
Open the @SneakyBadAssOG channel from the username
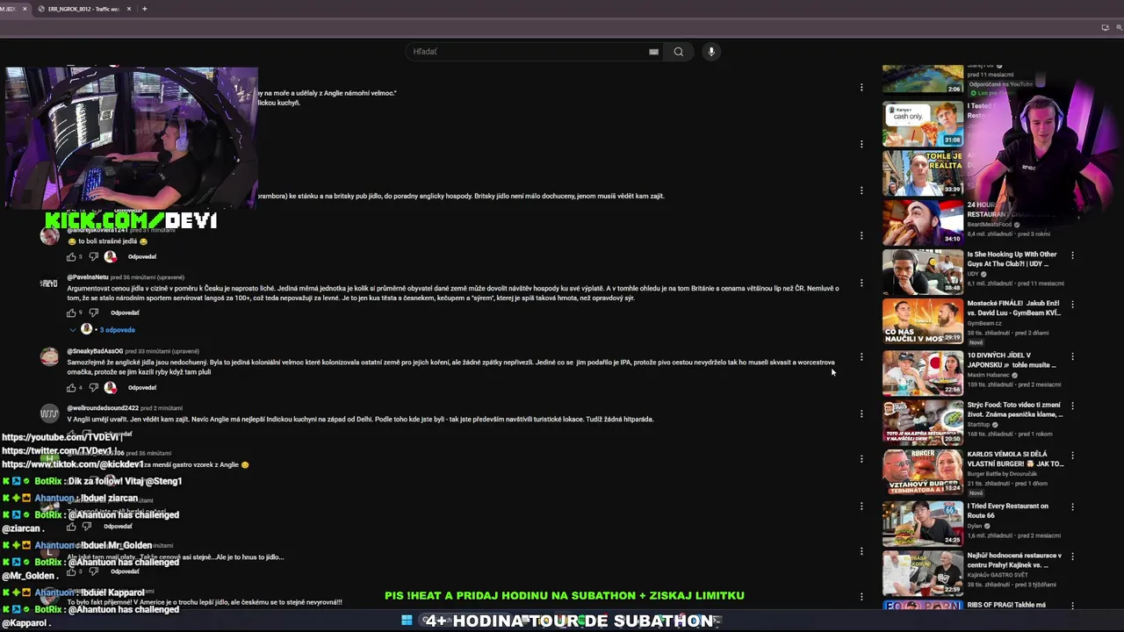click(95, 351)
